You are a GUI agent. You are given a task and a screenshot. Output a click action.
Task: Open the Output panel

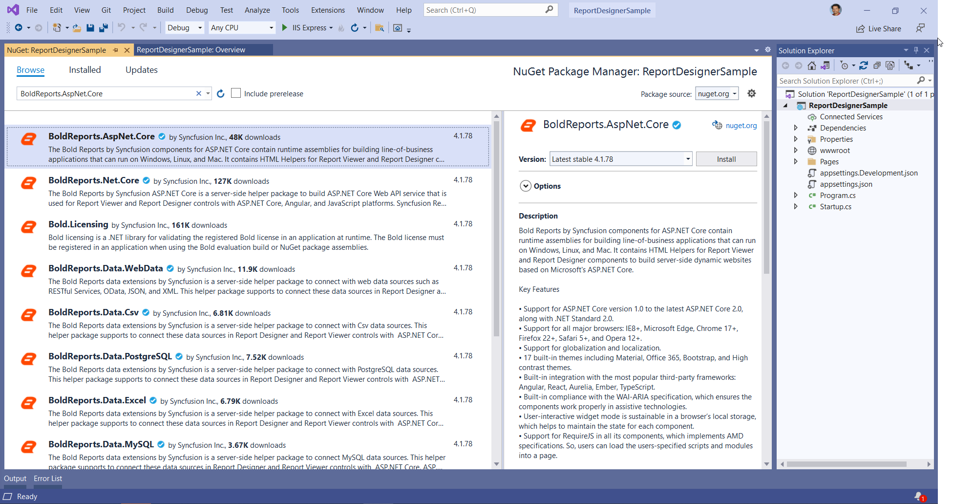(x=15, y=479)
